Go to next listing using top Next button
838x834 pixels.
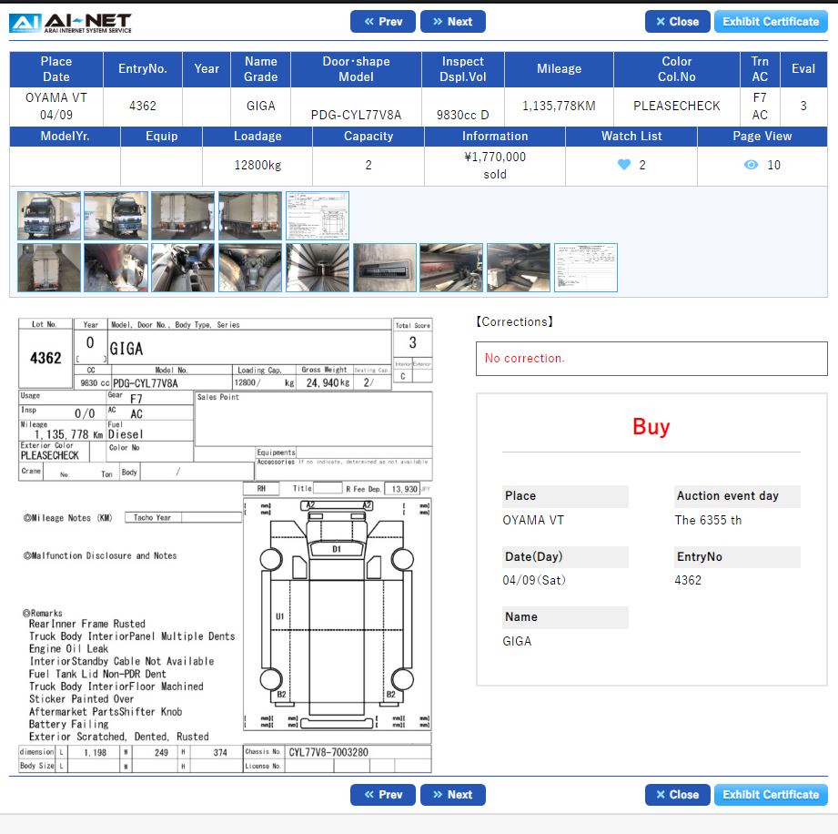(x=452, y=22)
